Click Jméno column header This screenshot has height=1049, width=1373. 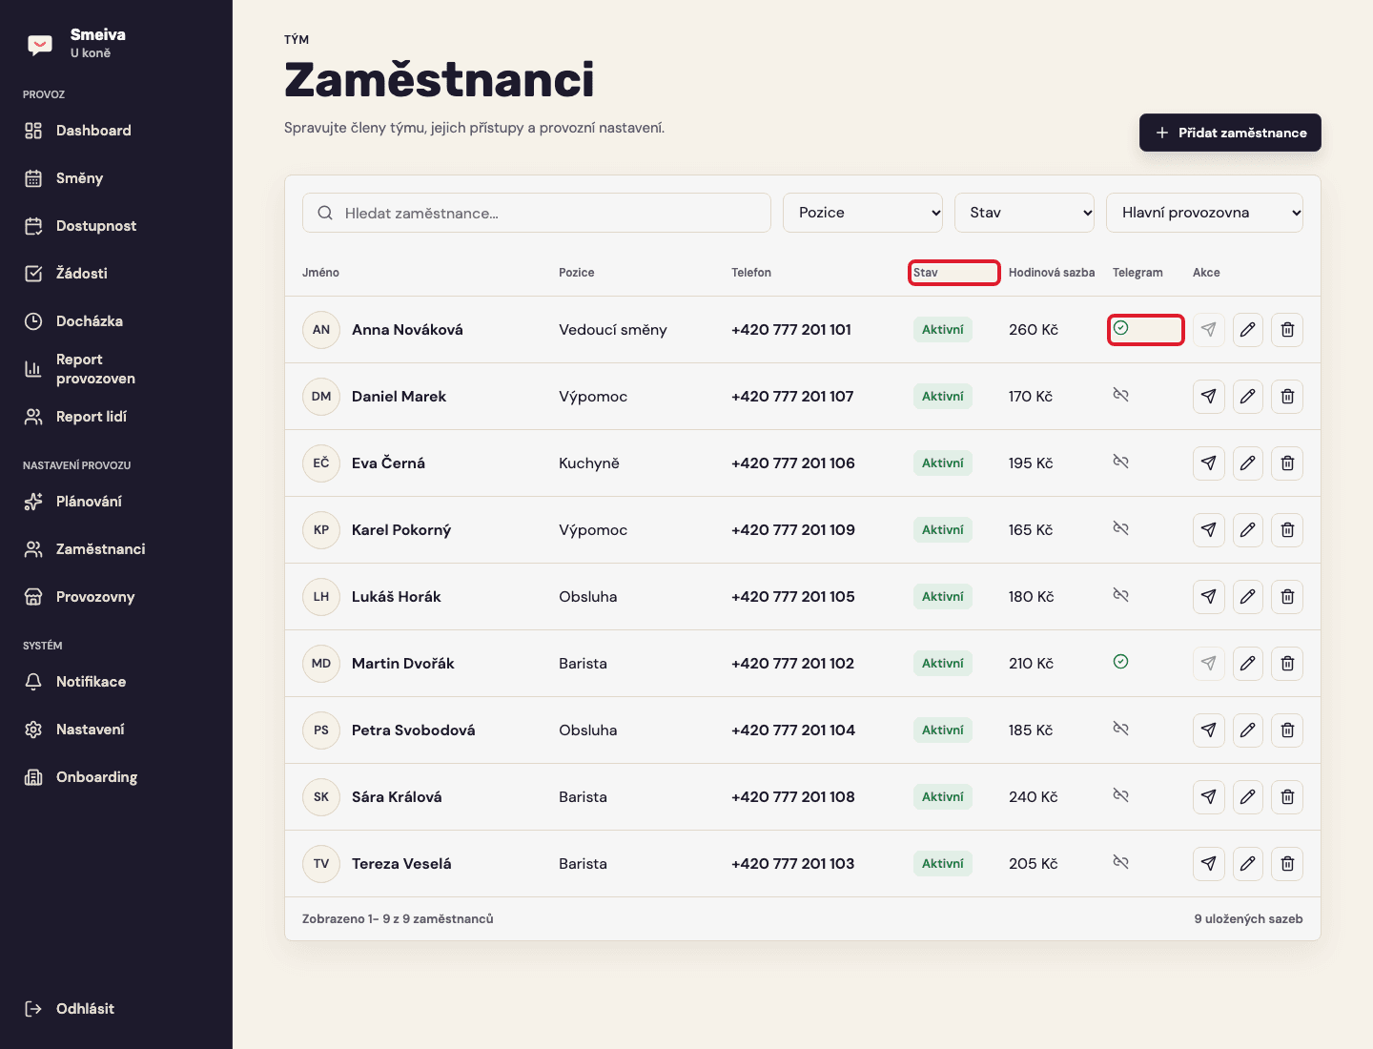tap(320, 273)
